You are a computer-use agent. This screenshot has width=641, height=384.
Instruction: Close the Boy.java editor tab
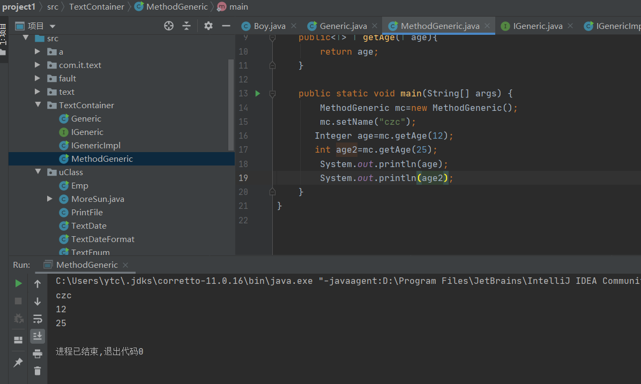pos(294,26)
